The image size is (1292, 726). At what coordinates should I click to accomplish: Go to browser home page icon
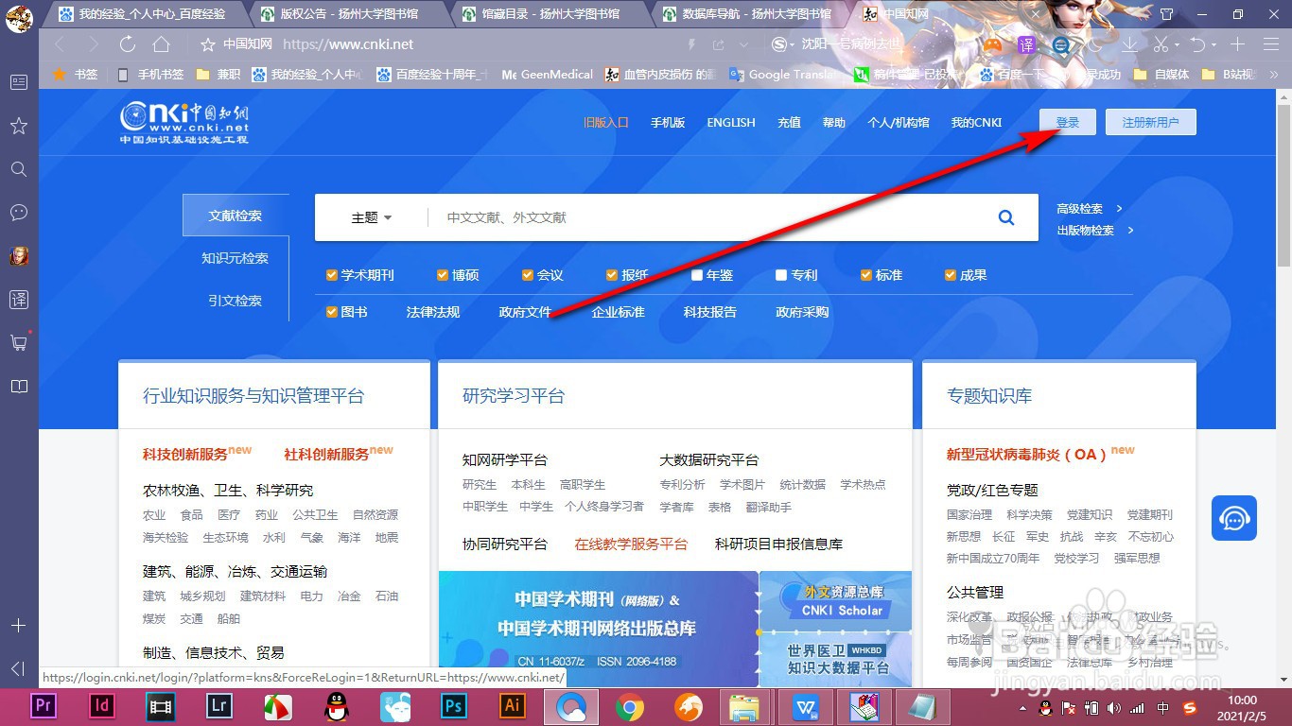point(162,44)
